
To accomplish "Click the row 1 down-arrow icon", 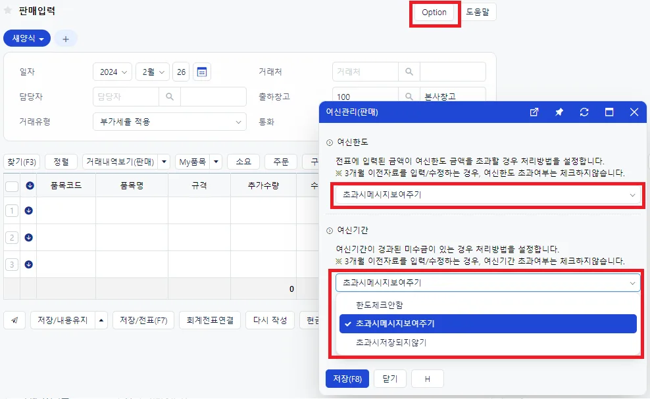I will click(28, 210).
